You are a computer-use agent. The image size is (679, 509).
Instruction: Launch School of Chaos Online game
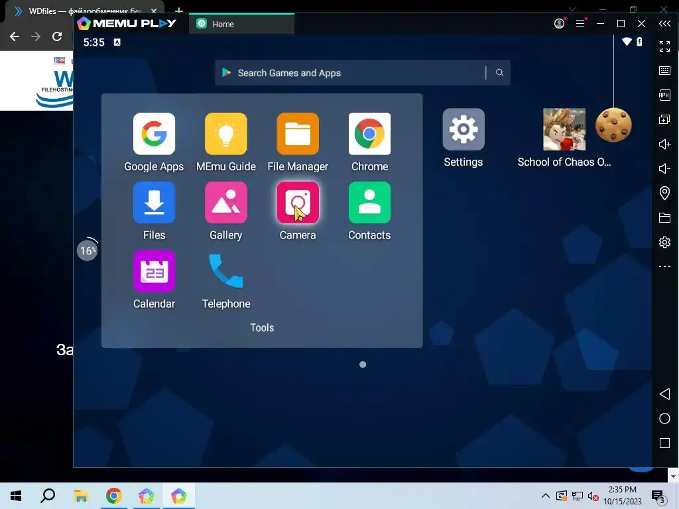(x=564, y=129)
